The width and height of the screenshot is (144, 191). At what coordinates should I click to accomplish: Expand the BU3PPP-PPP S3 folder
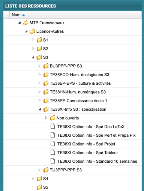click(x=39, y=66)
